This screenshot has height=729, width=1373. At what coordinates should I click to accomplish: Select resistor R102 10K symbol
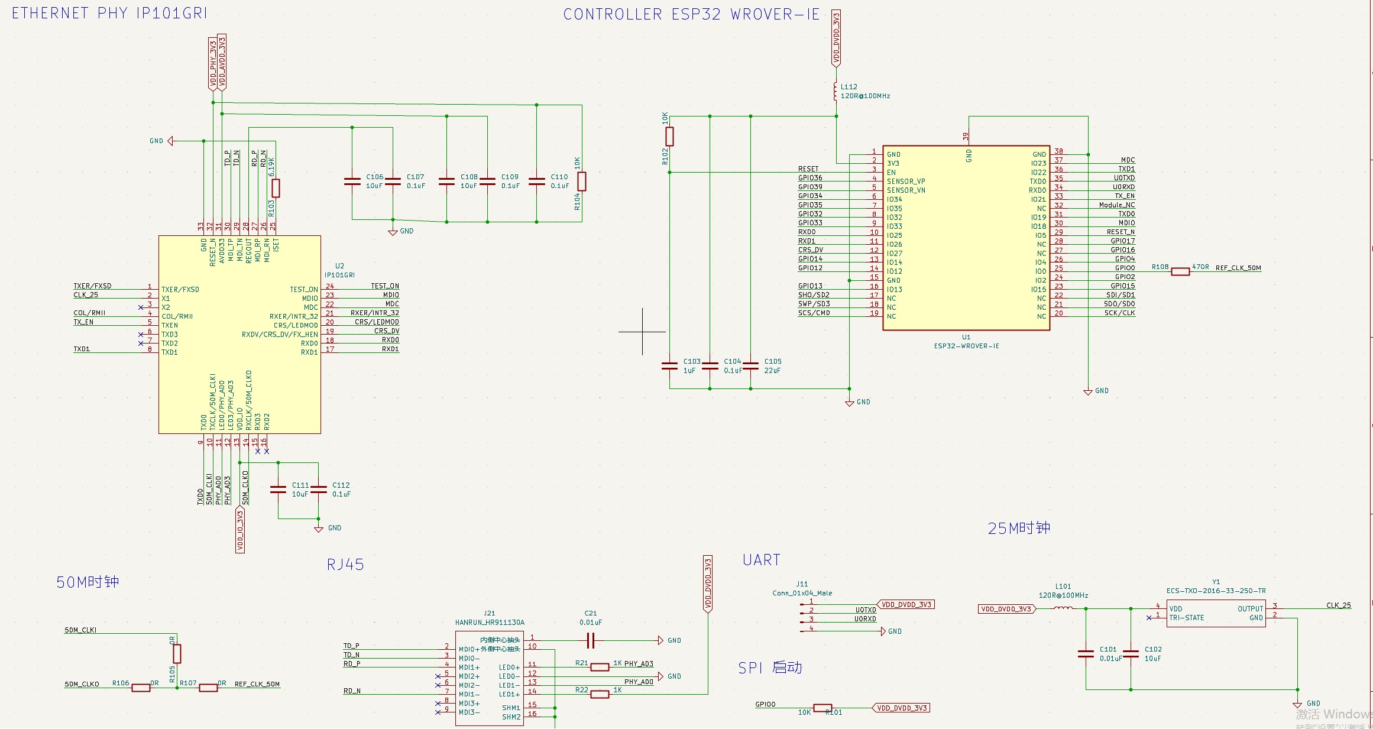[x=669, y=136]
